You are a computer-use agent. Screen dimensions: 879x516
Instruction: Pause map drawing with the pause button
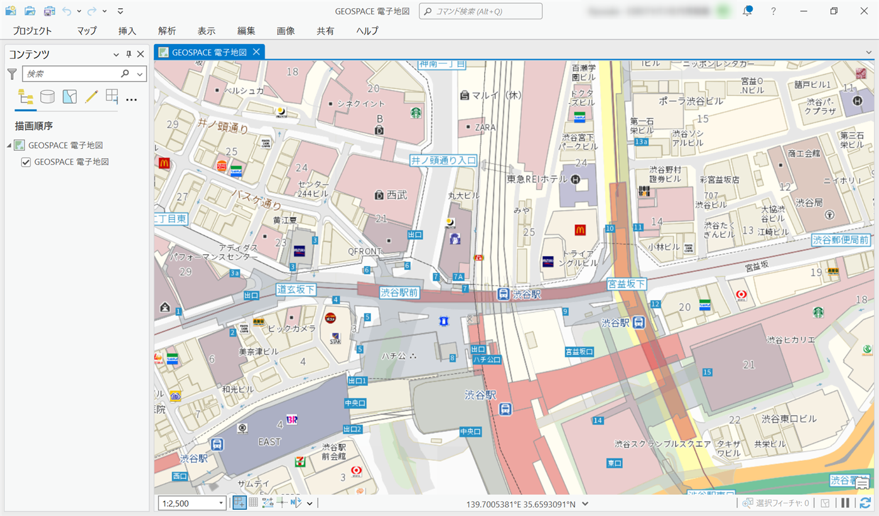845,503
